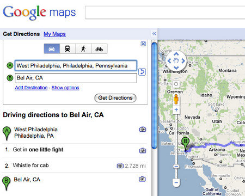Select the public transit travel mode
The image size is (245, 196).
tap(68, 48)
